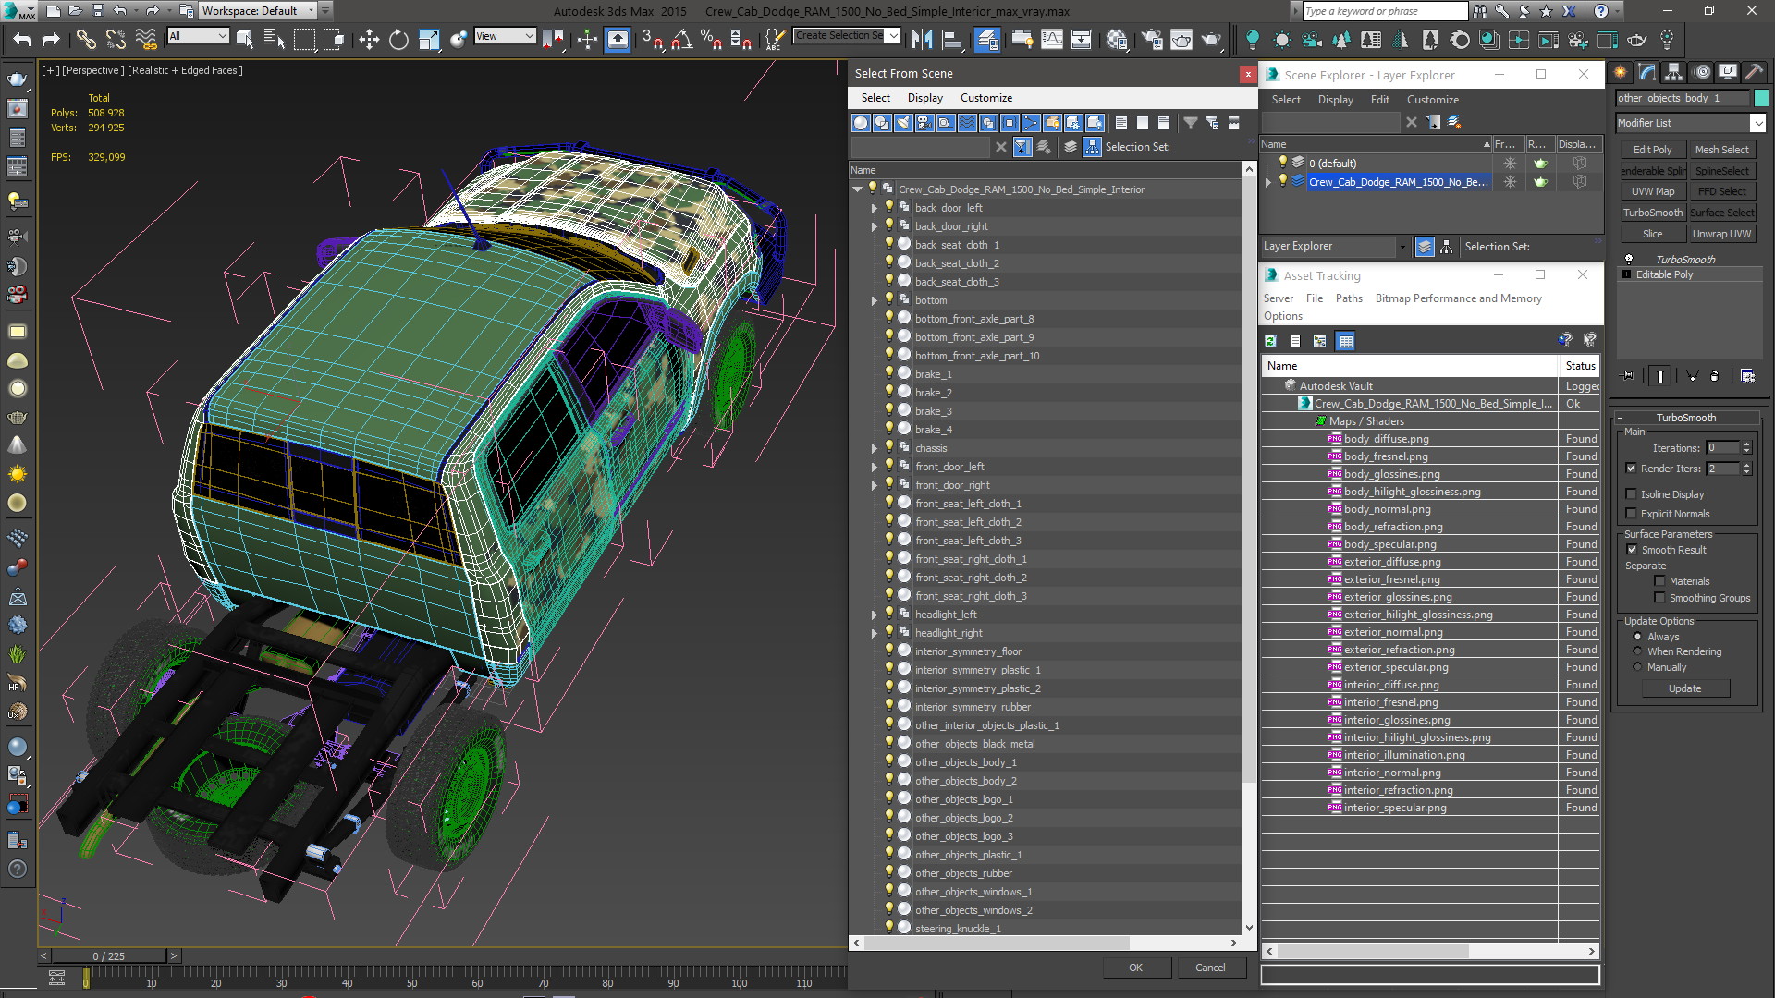Expand the chassis tree node

tap(875, 449)
